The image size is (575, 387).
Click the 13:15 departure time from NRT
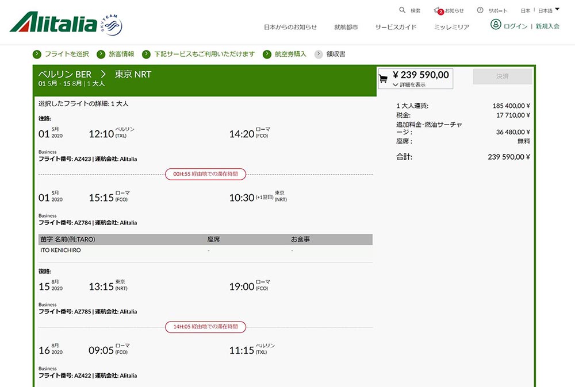(101, 287)
